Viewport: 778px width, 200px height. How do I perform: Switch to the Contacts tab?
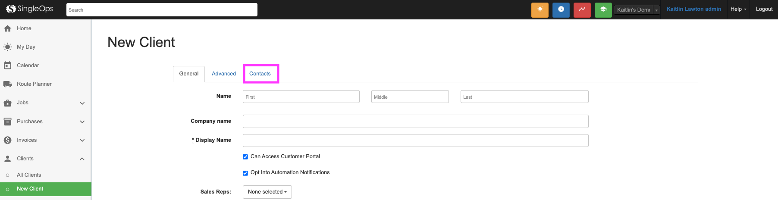[260, 74]
